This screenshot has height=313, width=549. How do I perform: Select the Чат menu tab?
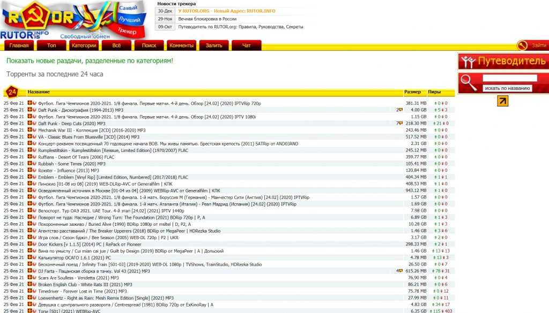247,45
